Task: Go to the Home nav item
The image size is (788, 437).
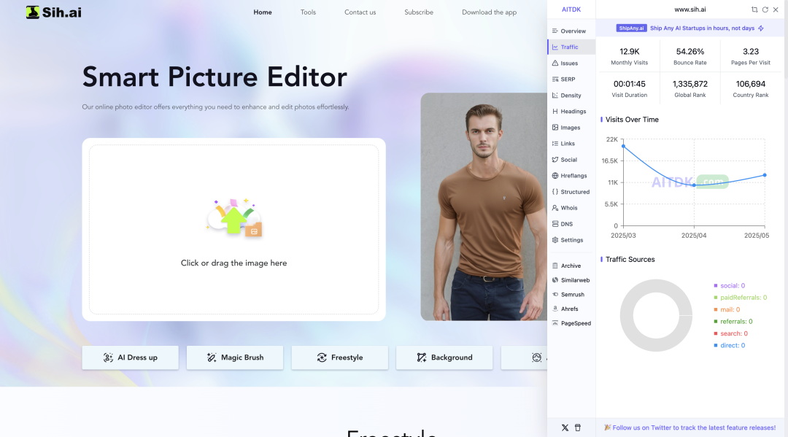Action: (x=263, y=12)
